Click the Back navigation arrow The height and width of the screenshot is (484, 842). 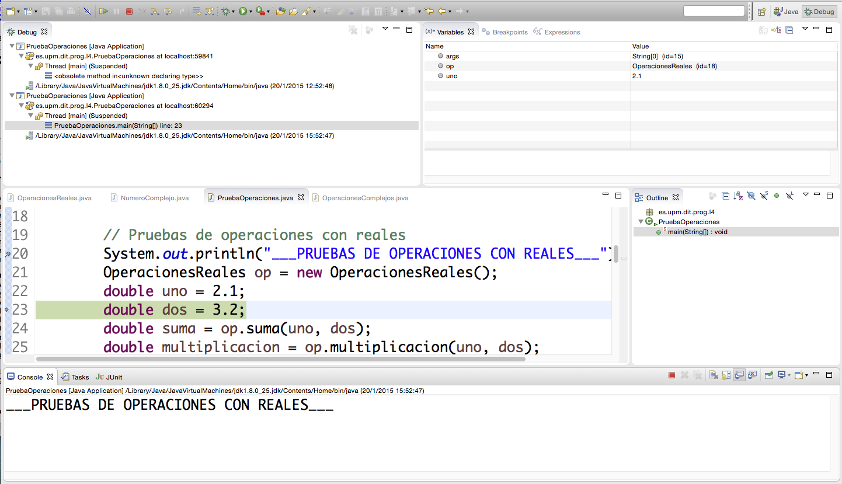441,11
